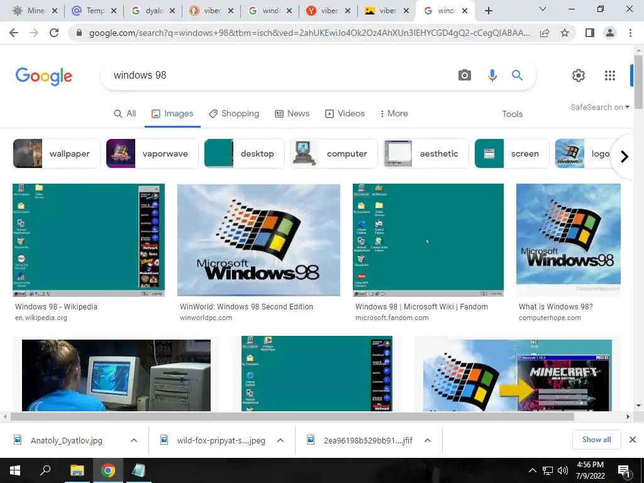Switch to the All search tab
Screen dimensions: 644x483
click(125, 113)
